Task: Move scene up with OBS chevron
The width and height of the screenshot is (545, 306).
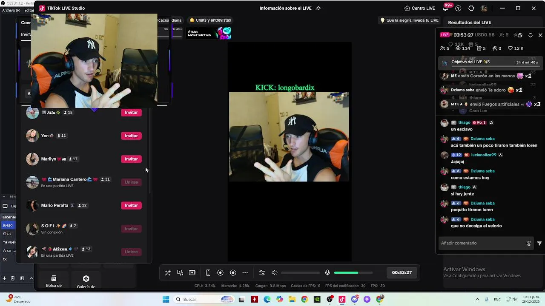Action: pyautogui.click(x=32, y=278)
